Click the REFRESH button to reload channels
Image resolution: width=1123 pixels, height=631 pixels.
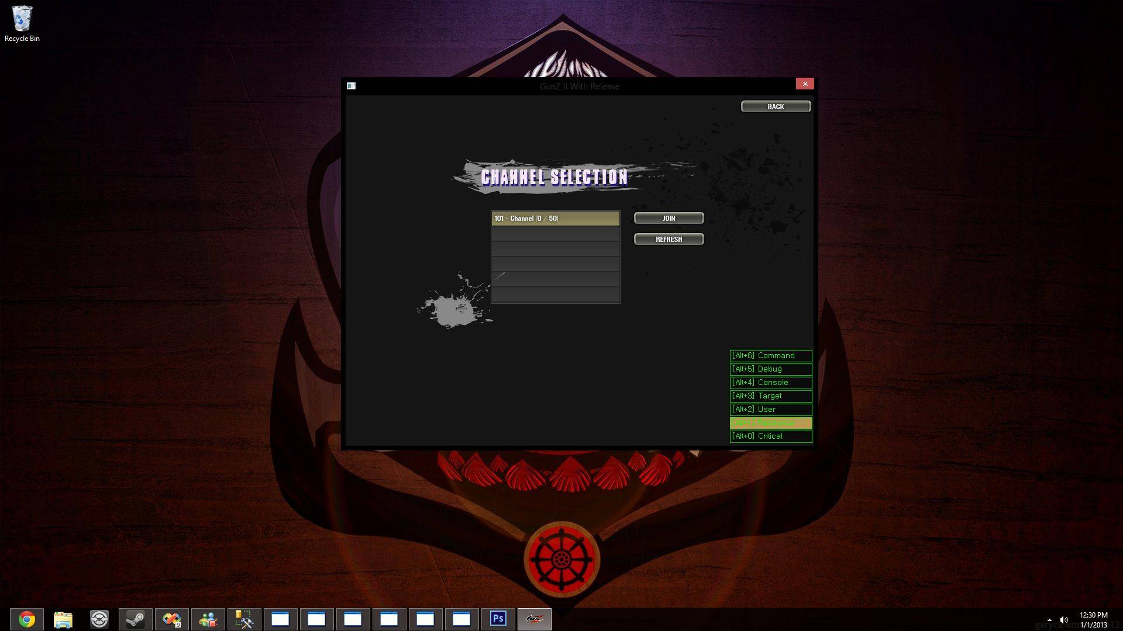[669, 239]
